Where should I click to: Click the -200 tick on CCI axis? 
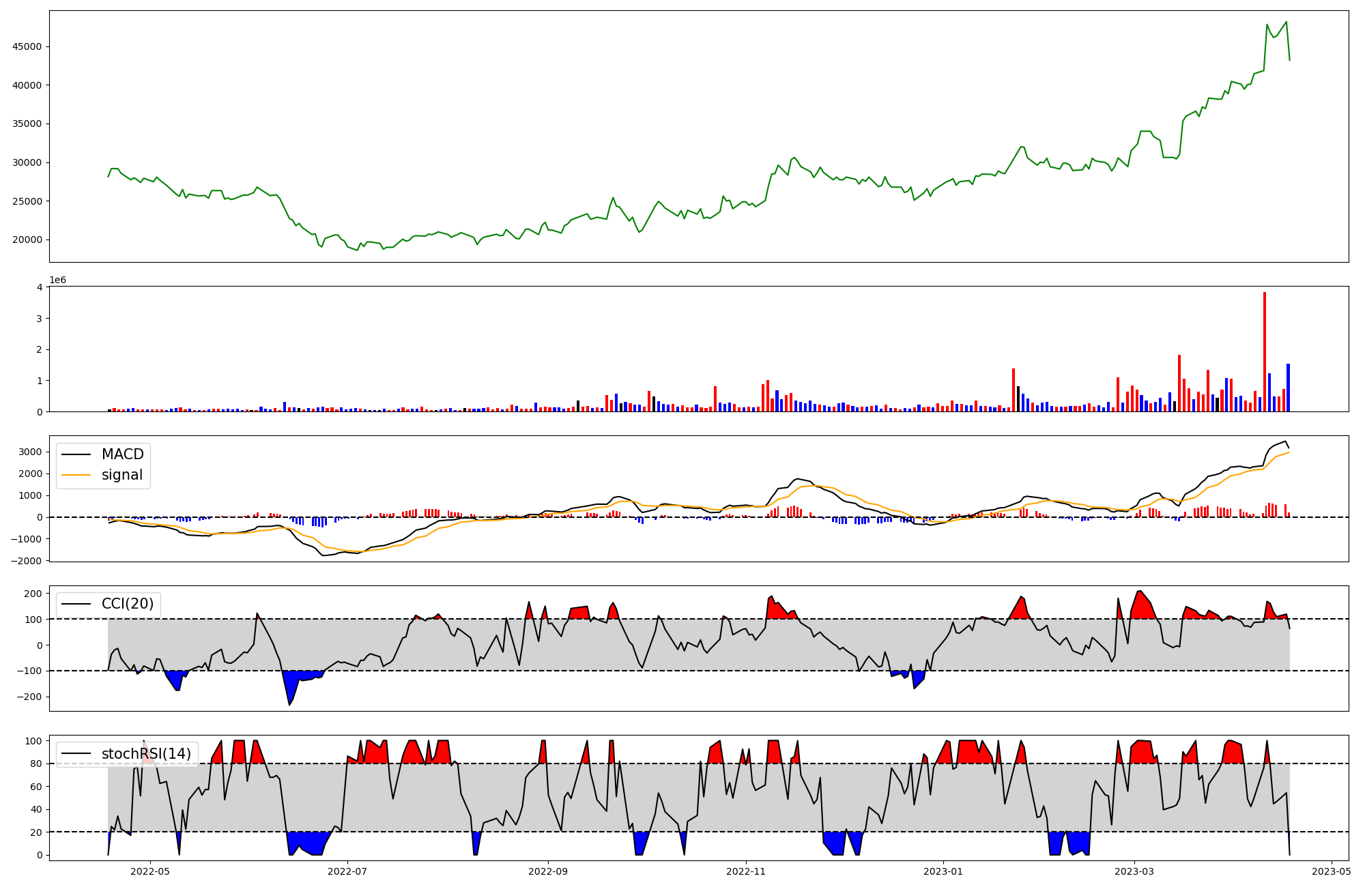[29, 697]
